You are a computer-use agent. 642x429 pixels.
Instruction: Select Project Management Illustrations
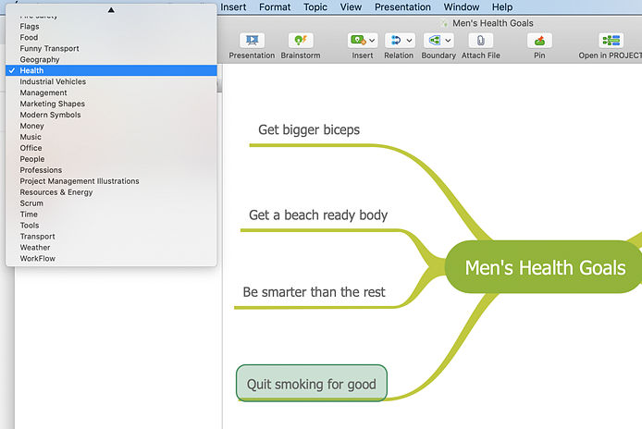pyautogui.click(x=111, y=181)
